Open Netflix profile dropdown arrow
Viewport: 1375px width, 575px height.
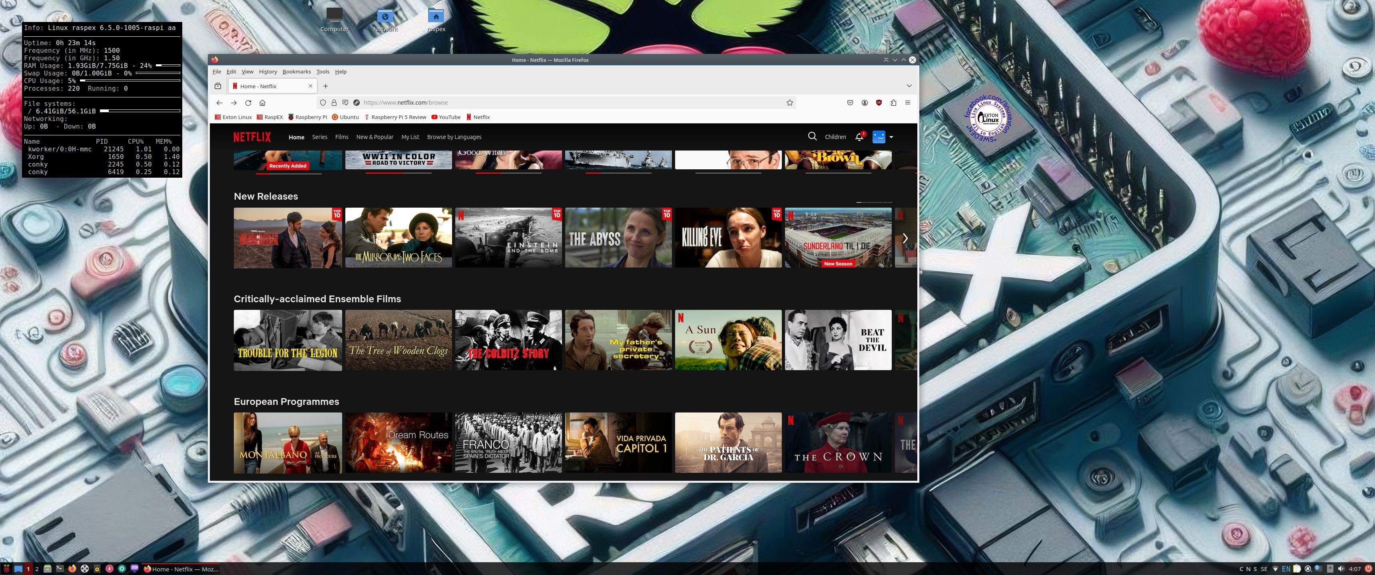point(891,137)
